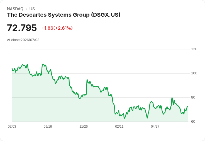Screen dimensions: 205x141
Task: Click the NASDAQ exchange label
Action: click(15, 9)
